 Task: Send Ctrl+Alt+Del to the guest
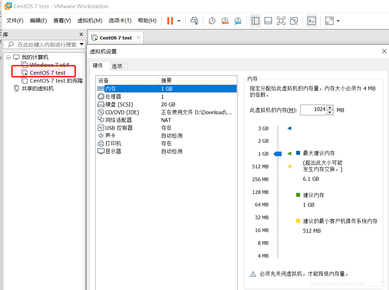(194, 21)
